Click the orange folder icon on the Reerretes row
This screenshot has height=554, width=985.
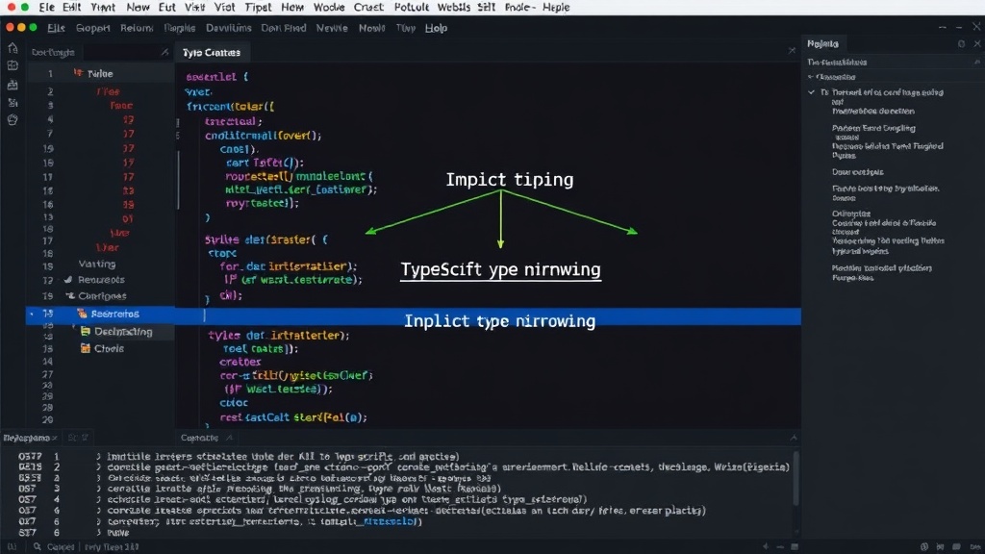(x=82, y=313)
